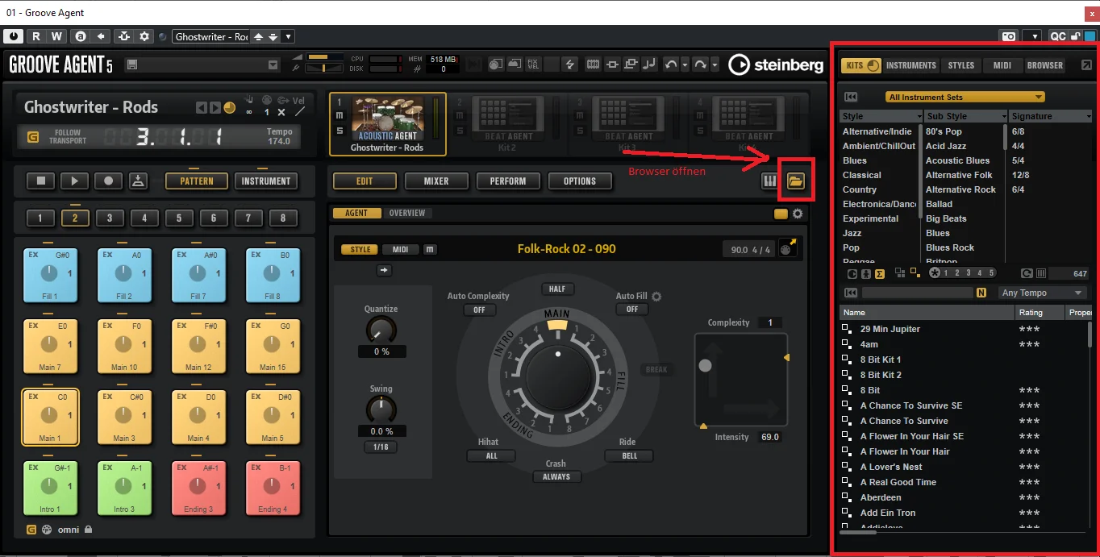Click the Fill 1 pad G#0

tap(49, 276)
